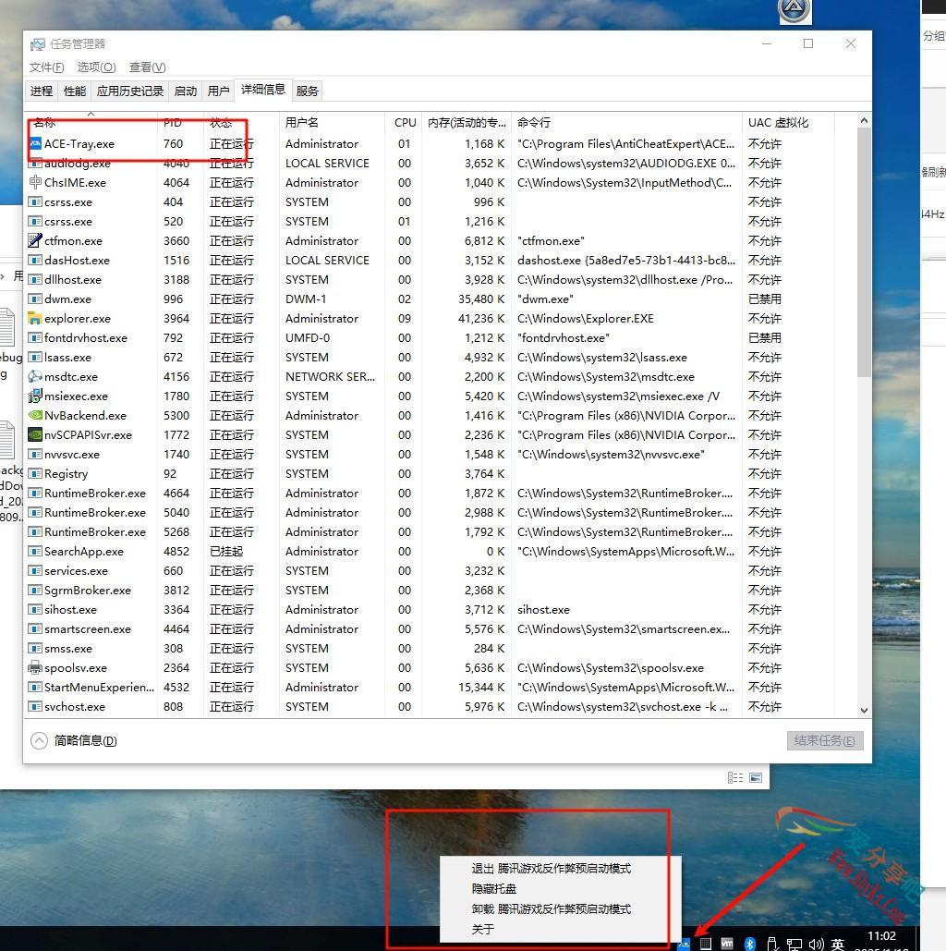The height and width of the screenshot is (951, 946).
Task: Sort processes by 名称 column header
Action: 44,122
